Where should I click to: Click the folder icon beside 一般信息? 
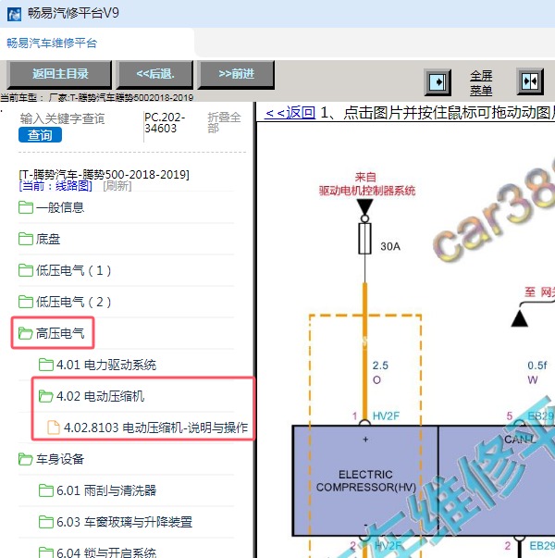click(x=26, y=207)
